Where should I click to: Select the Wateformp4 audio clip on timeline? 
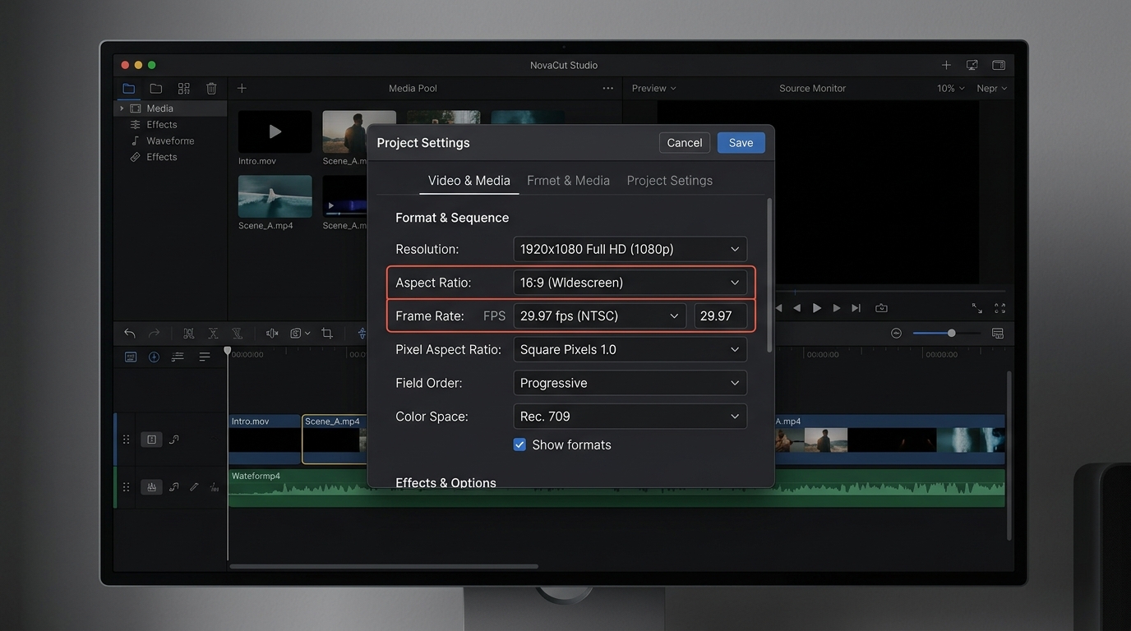[x=616, y=488]
